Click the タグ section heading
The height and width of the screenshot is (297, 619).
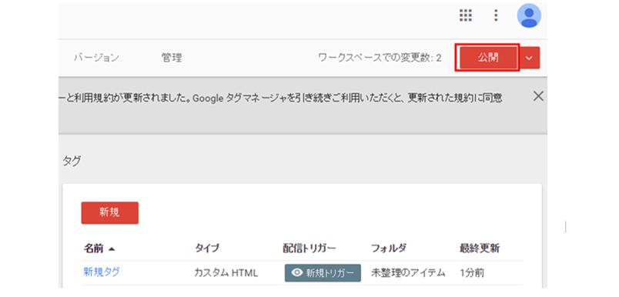pyautogui.click(x=72, y=161)
